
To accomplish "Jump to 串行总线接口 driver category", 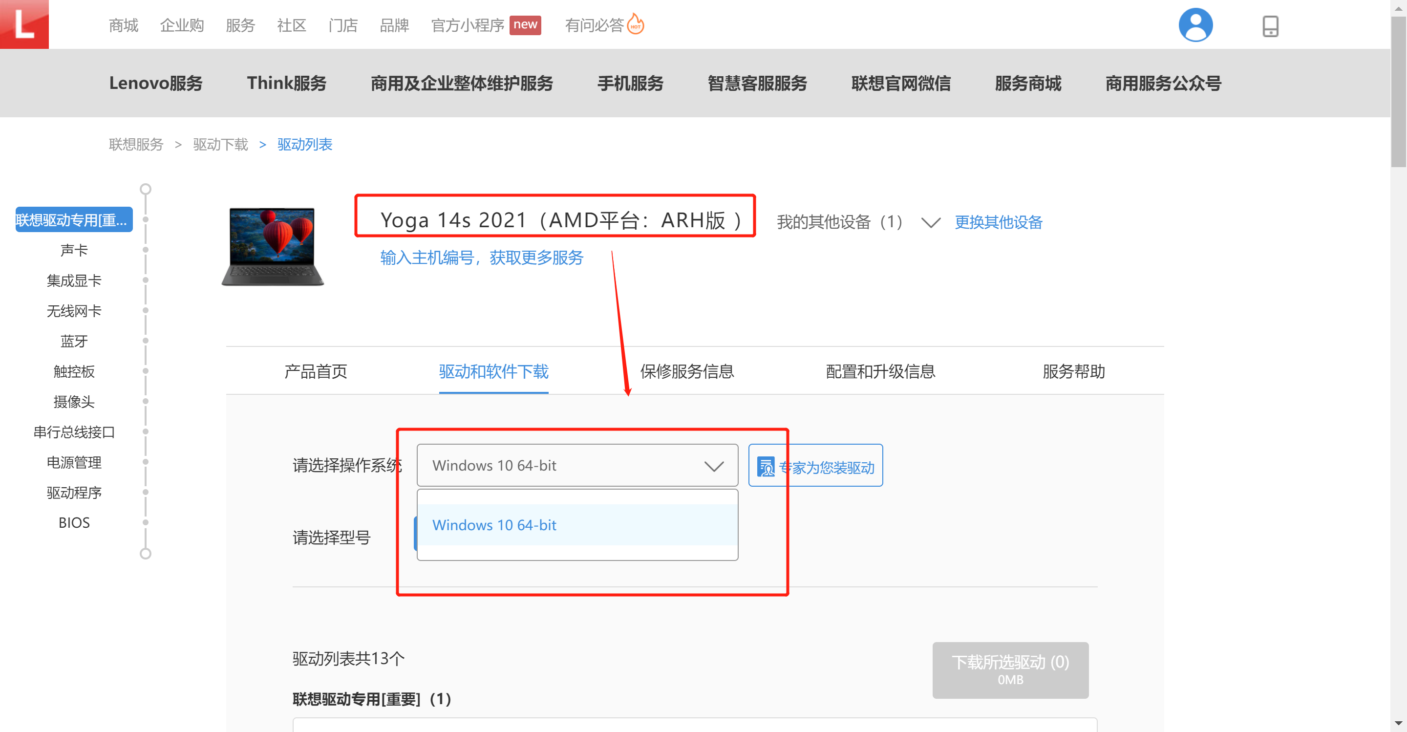I will [x=74, y=432].
